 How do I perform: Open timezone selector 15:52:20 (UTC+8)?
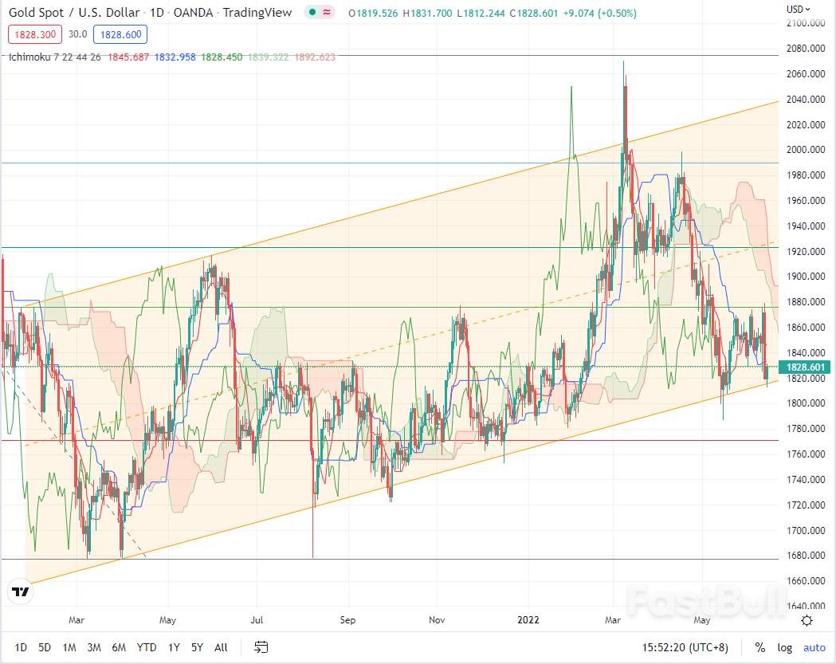click(685, 647)
